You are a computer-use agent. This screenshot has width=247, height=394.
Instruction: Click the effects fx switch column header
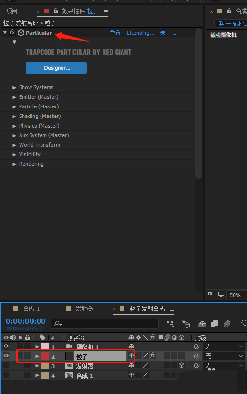(x=153, y=337)
